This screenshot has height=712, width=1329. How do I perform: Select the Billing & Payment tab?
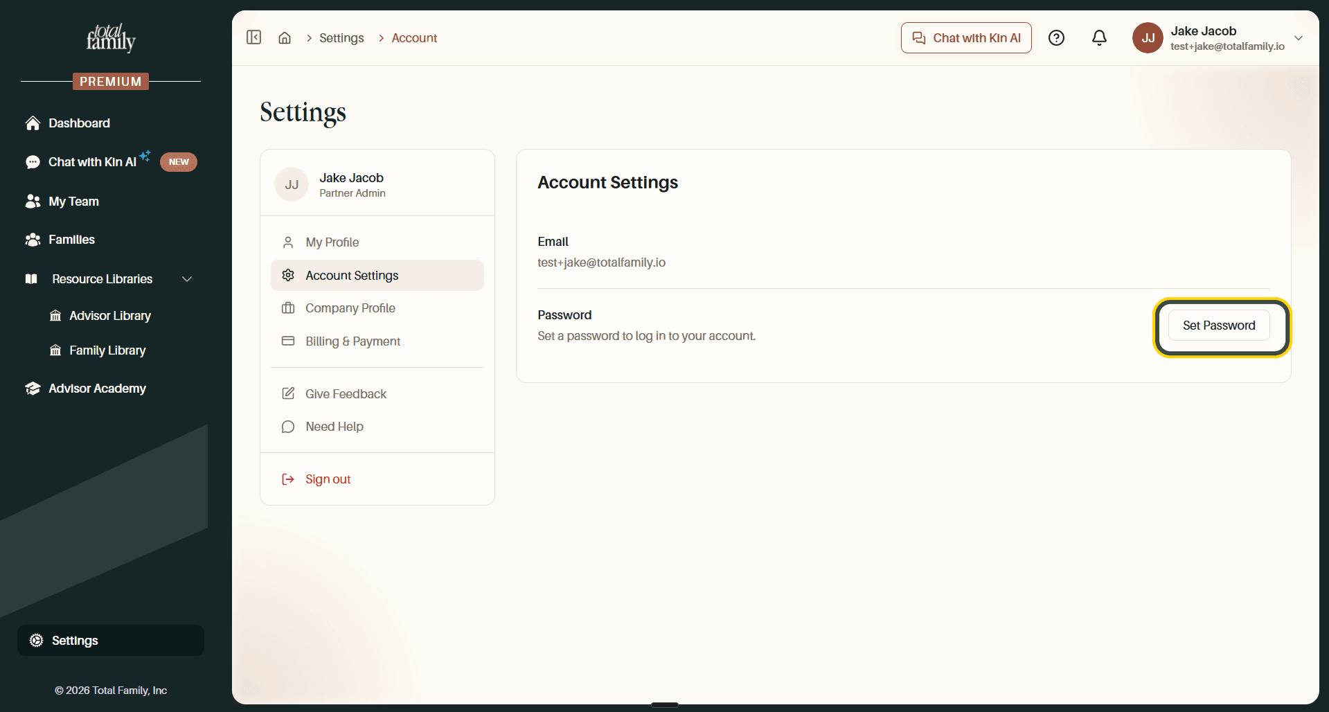point(377,341)
